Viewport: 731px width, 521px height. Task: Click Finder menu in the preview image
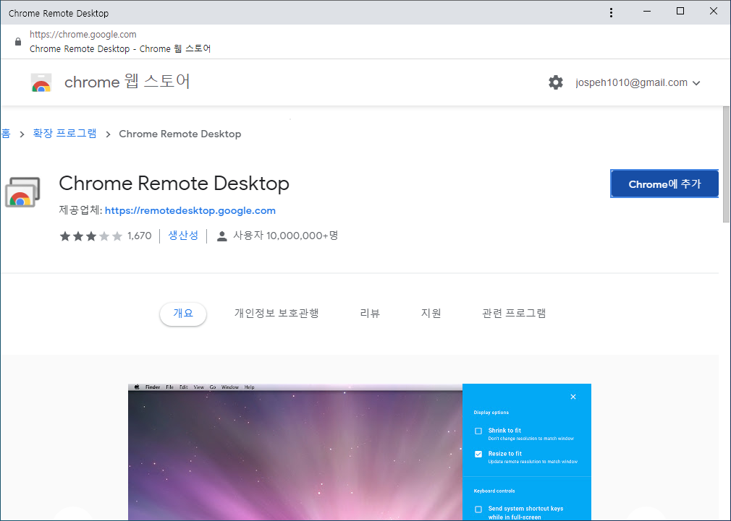(x=153, y=387)
